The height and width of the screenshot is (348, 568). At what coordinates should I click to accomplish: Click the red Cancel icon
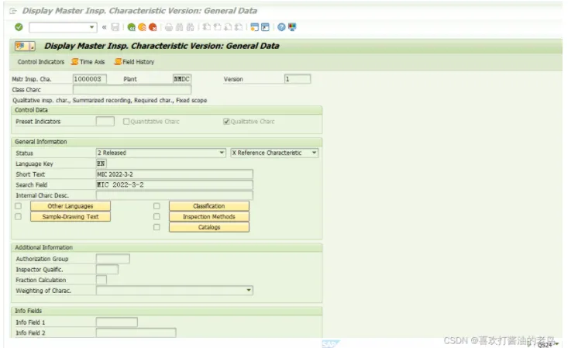pyautogui.click(x=153, y=27)
